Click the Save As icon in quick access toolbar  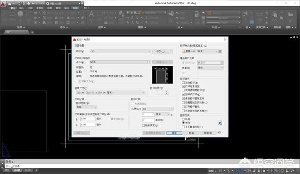[24, 4]
